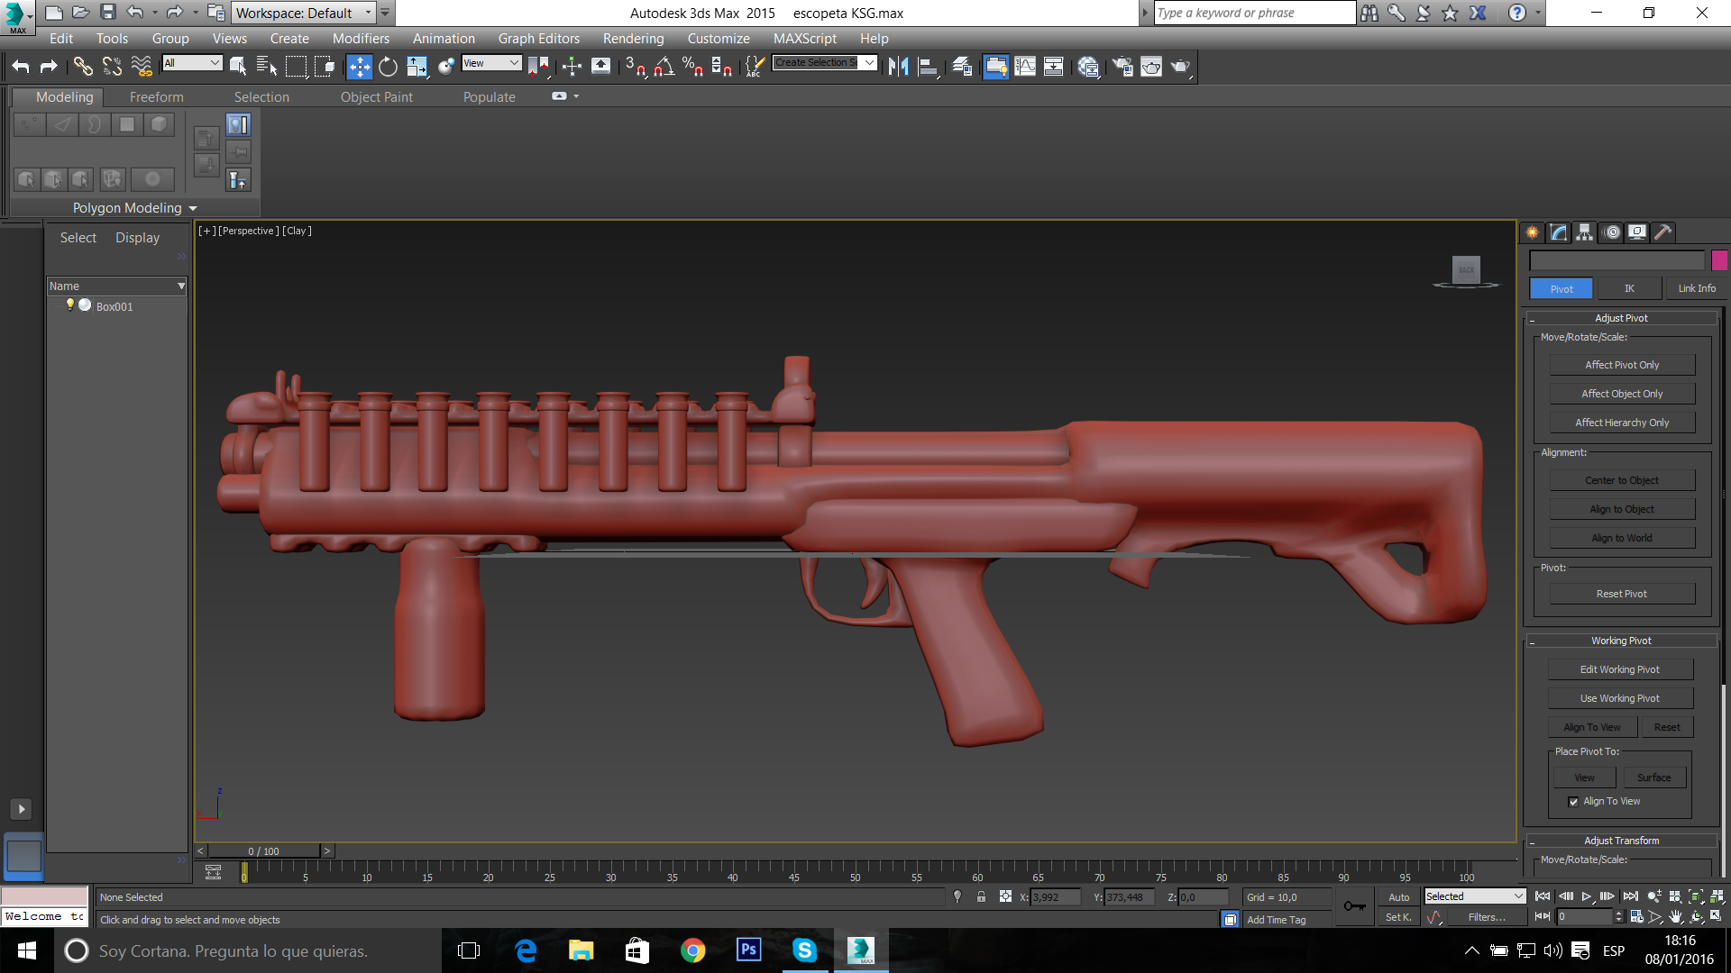Screen dimensions: 1731x973
Task: Click the Reset Pivot button
Action: click(x=1622, y=594)
